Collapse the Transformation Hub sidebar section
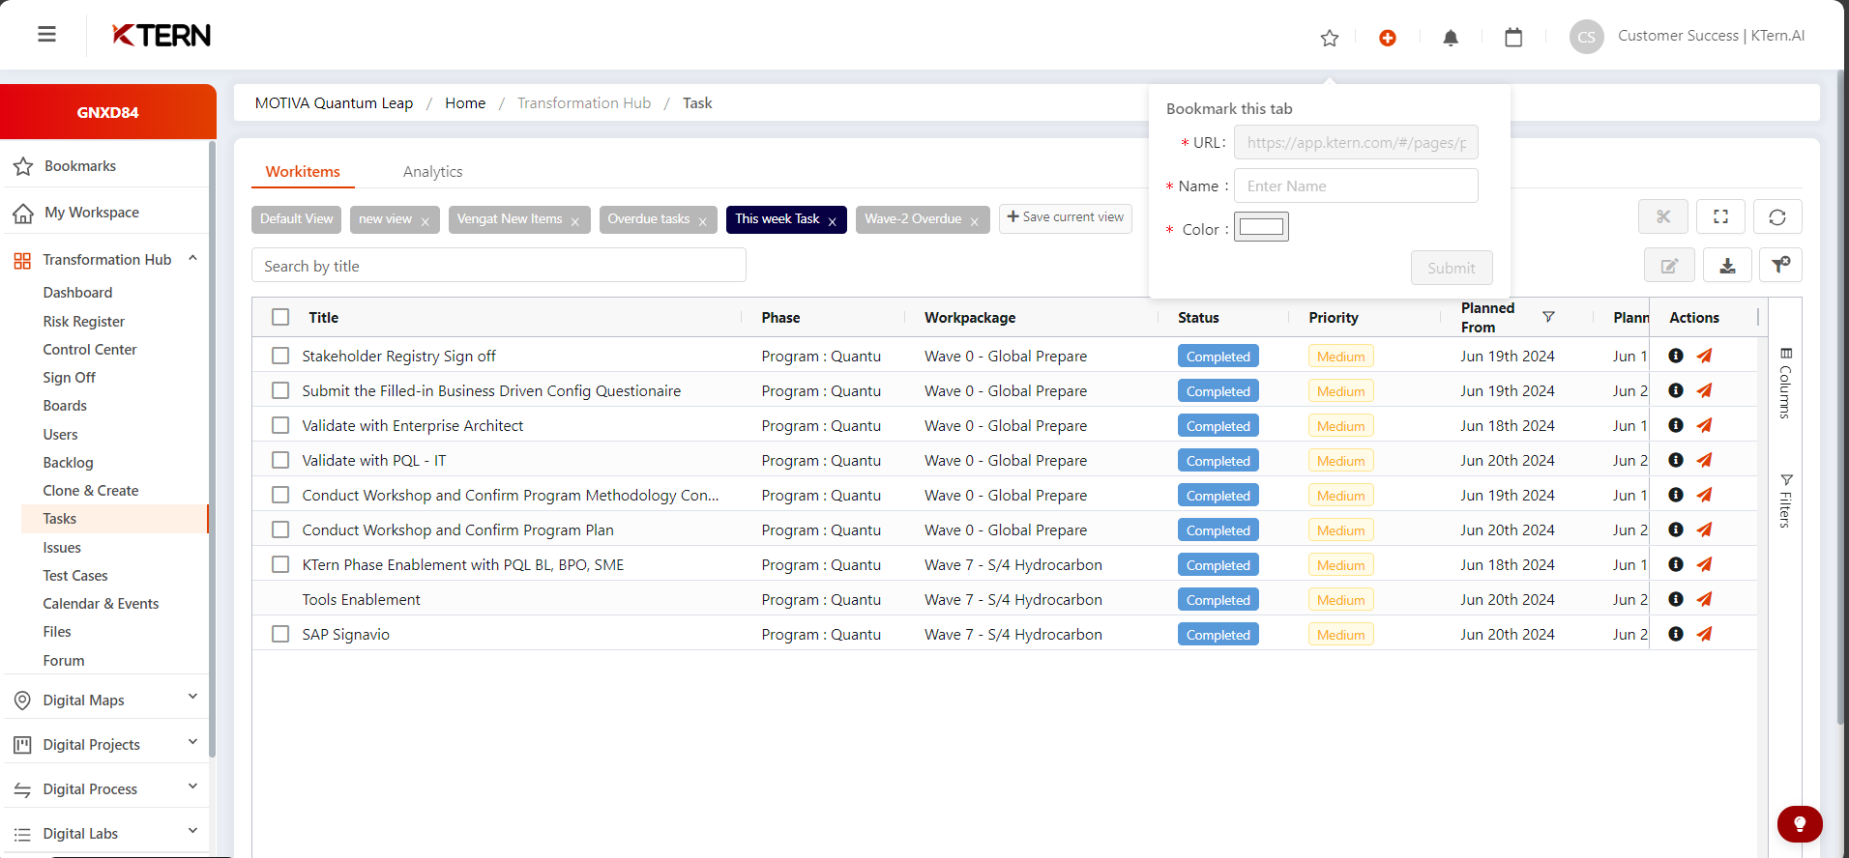Screen dimensions: 1849x858 [192, 259]
